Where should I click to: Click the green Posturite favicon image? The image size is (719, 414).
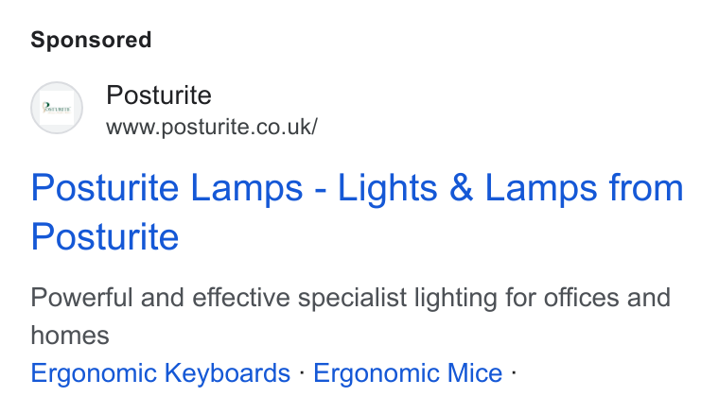(57, 108)
